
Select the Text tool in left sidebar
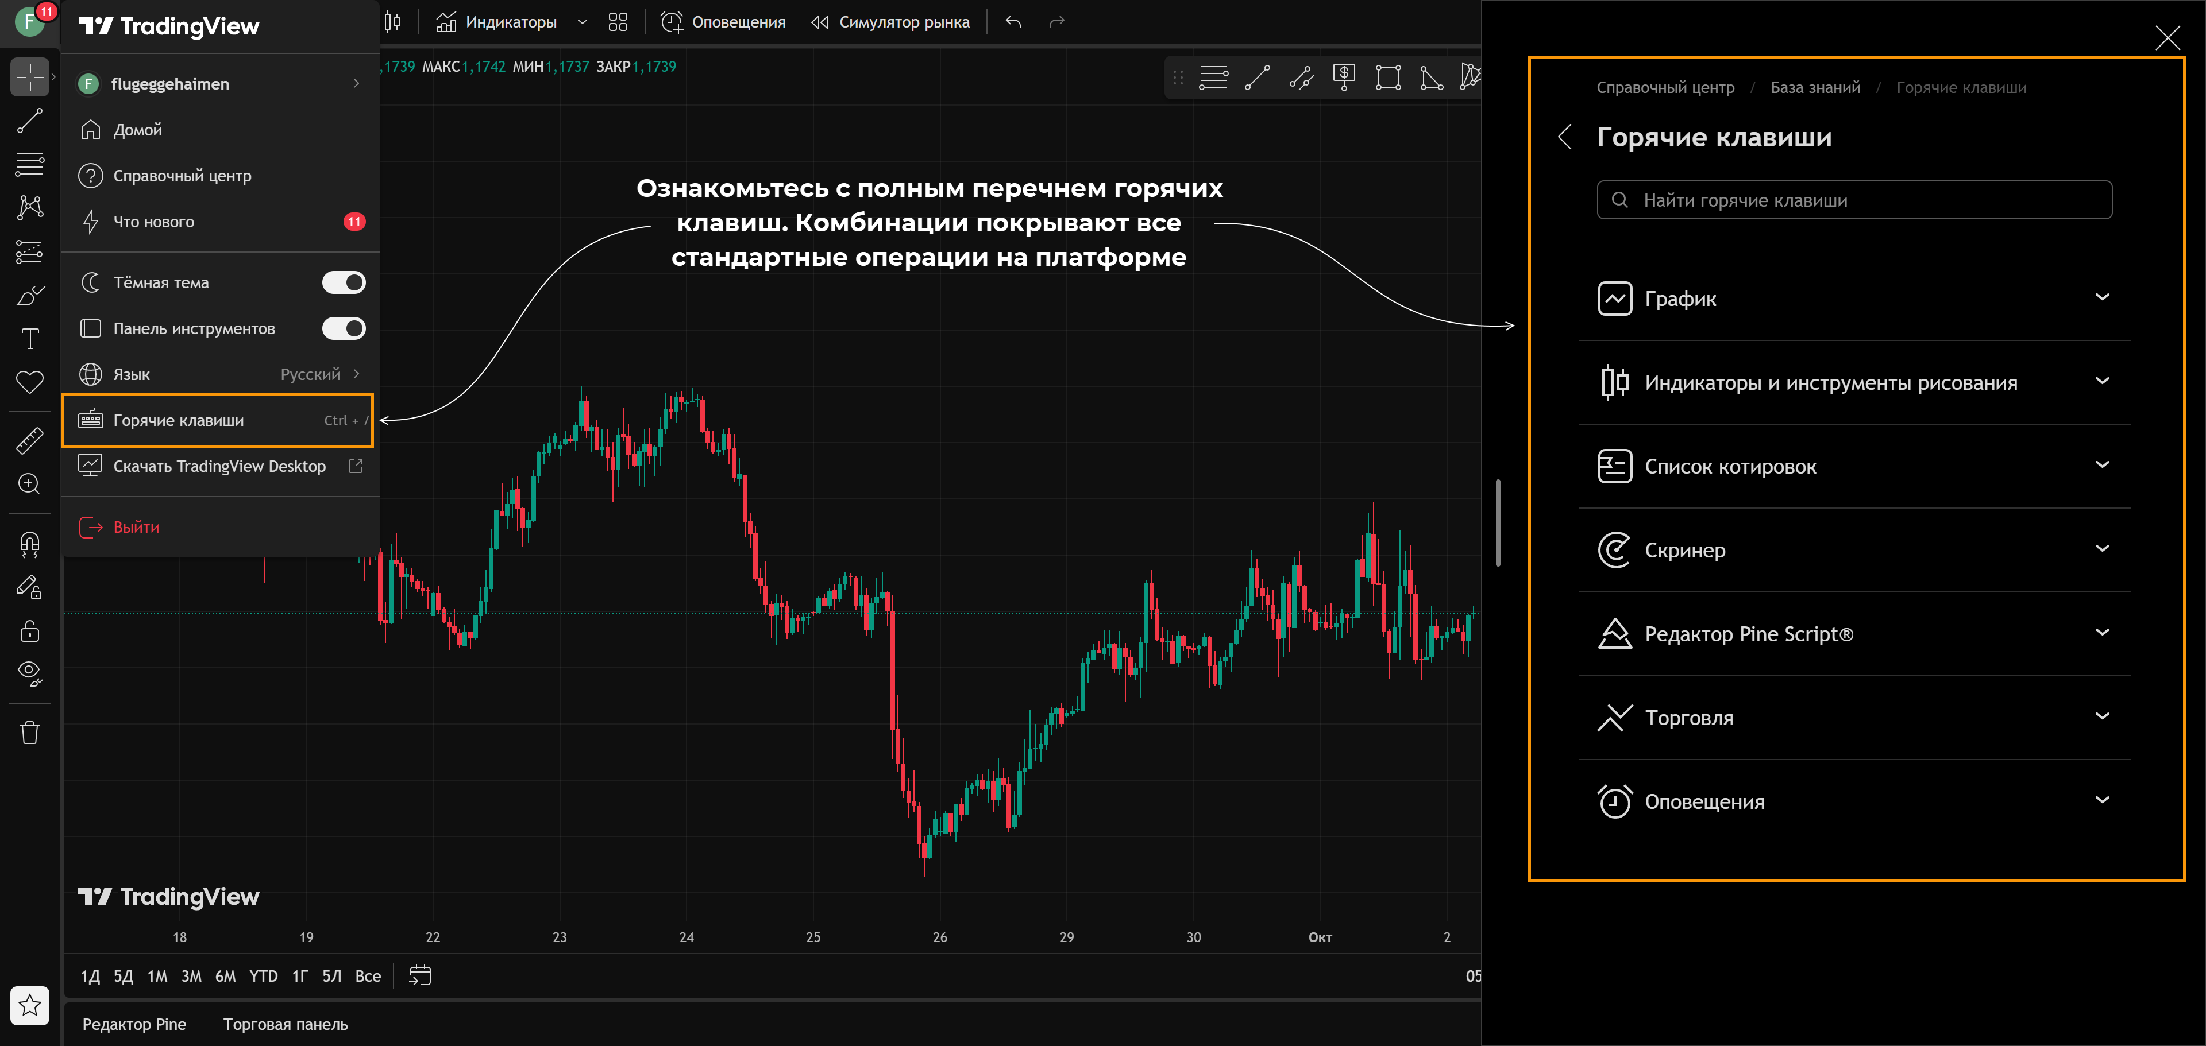coord(29,339)
